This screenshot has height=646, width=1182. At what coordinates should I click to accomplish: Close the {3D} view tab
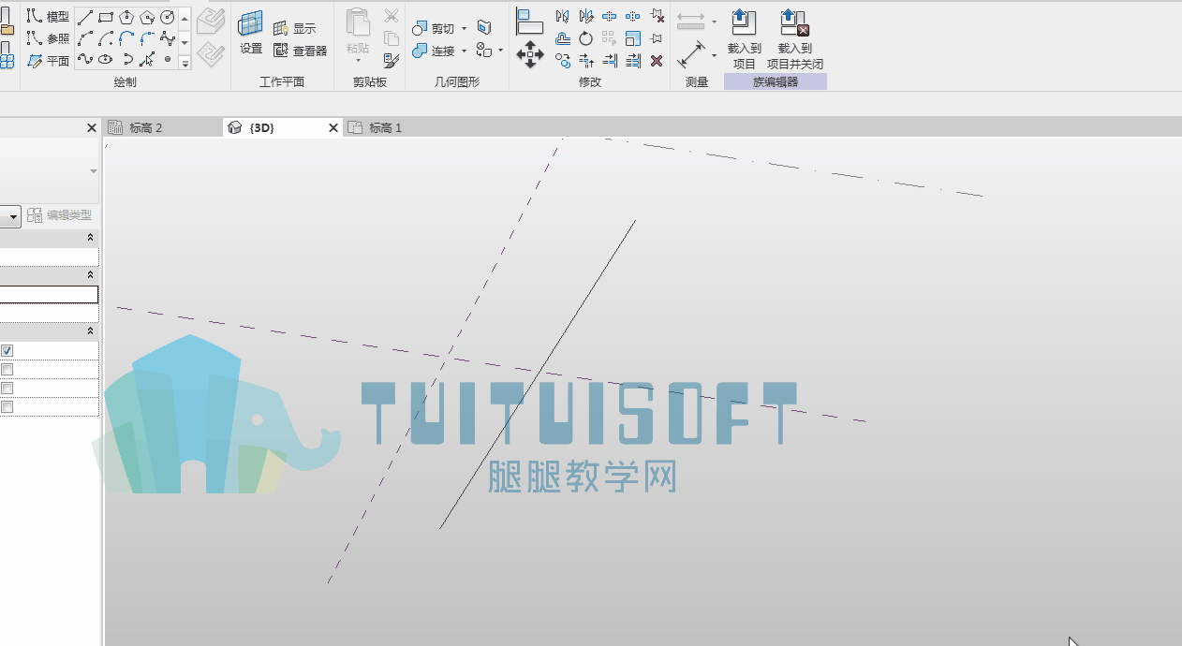tap(333, 128)
